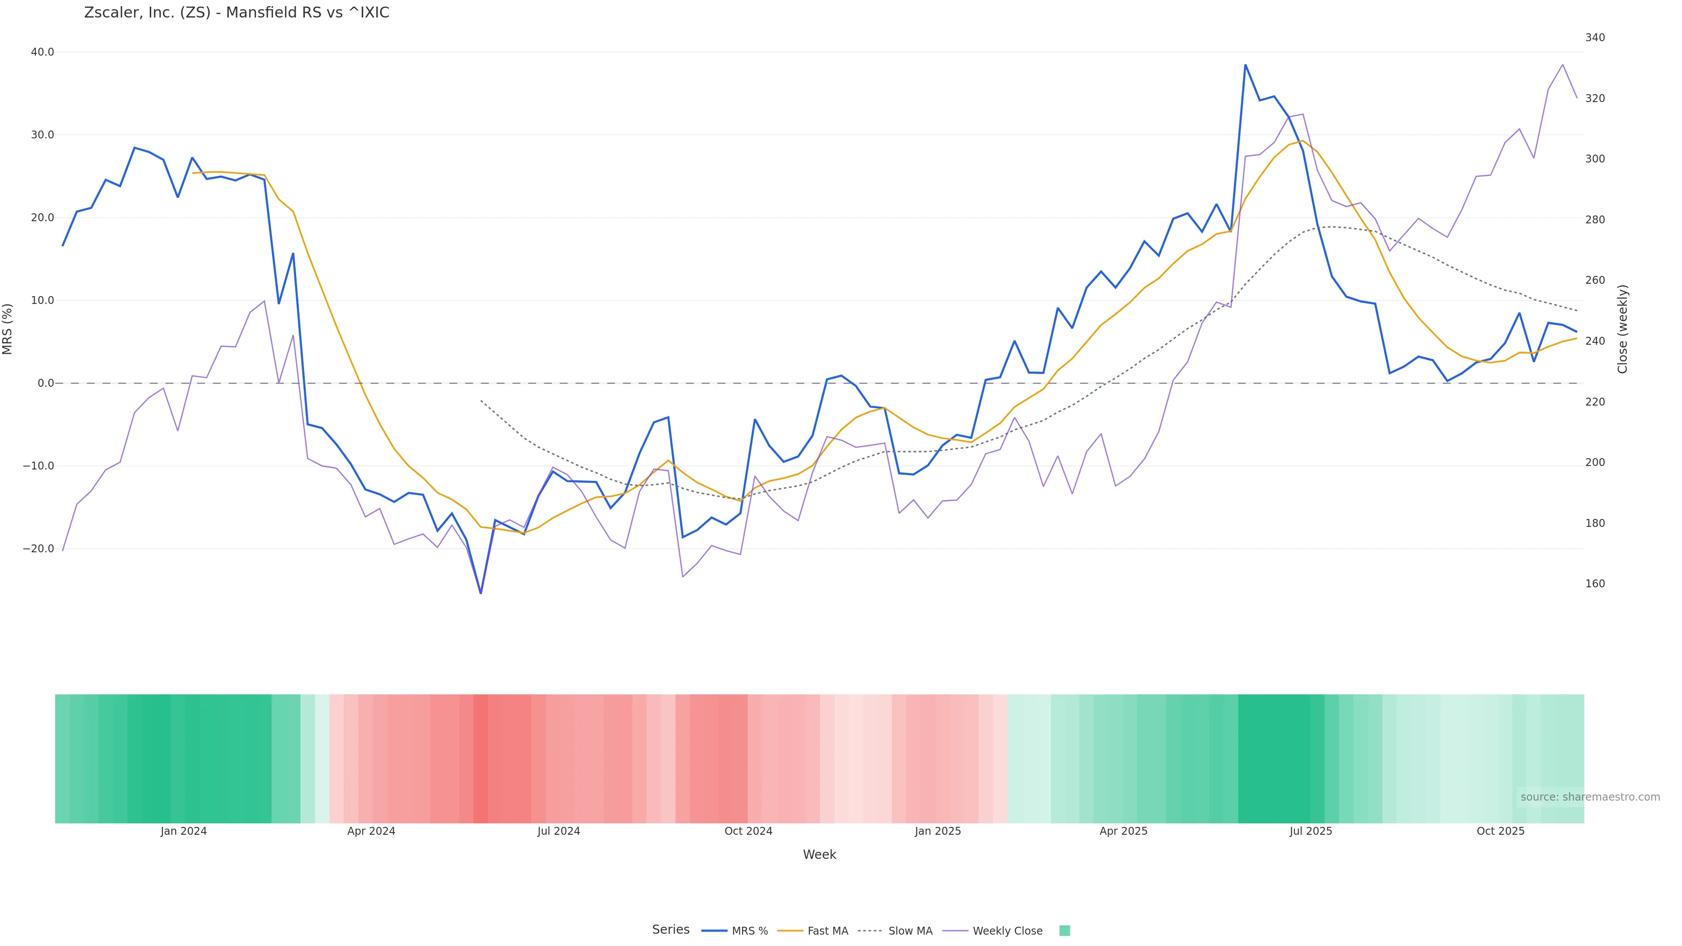The width and height of the screenshot is (1682, 946).
Task: Click the 160 tick on Close axis
Action: point(1594,584)
